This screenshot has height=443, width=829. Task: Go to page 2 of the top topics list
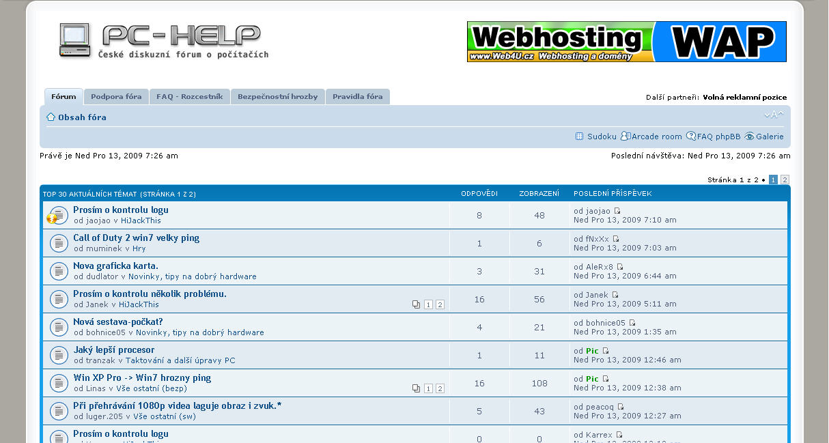(785, 180)
